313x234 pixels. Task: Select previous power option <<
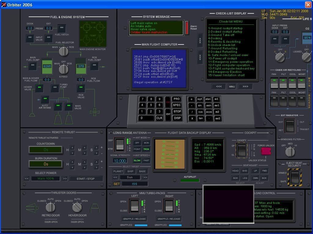(27, 179)
